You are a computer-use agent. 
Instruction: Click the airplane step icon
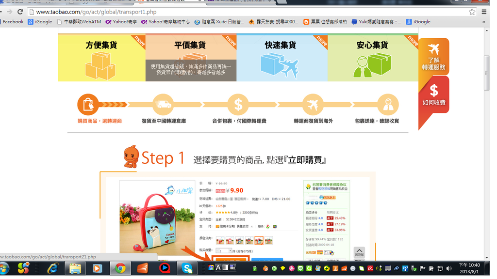[x=313, y=105]
